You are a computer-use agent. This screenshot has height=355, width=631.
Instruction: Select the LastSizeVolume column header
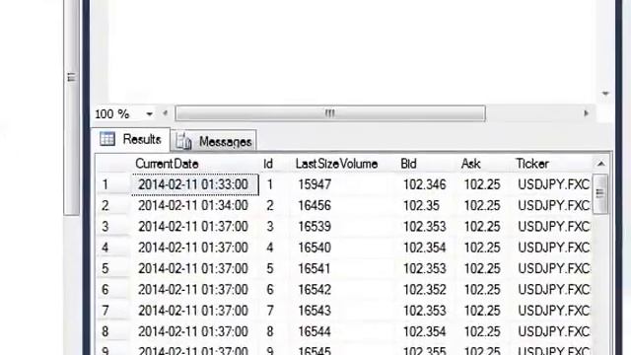(x=336, y=164)
